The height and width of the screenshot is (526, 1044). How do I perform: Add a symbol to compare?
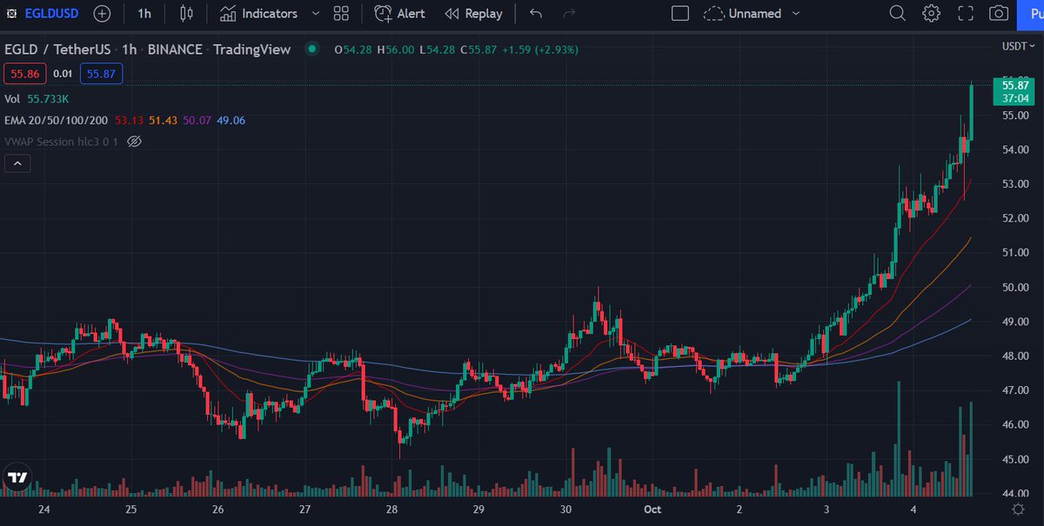(x=102, y=14)
